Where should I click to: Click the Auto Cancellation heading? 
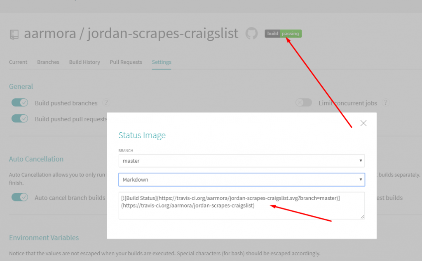(36, 159)
